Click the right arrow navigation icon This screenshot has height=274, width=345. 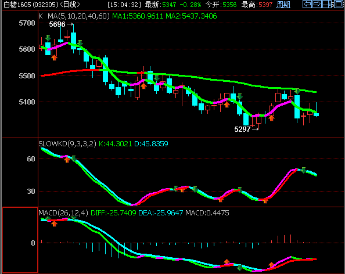[317, 4]
